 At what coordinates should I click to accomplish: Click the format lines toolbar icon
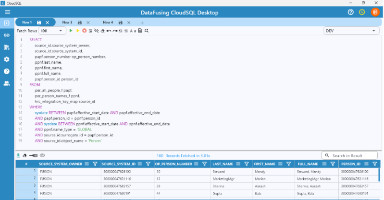(x=90, y=31)
